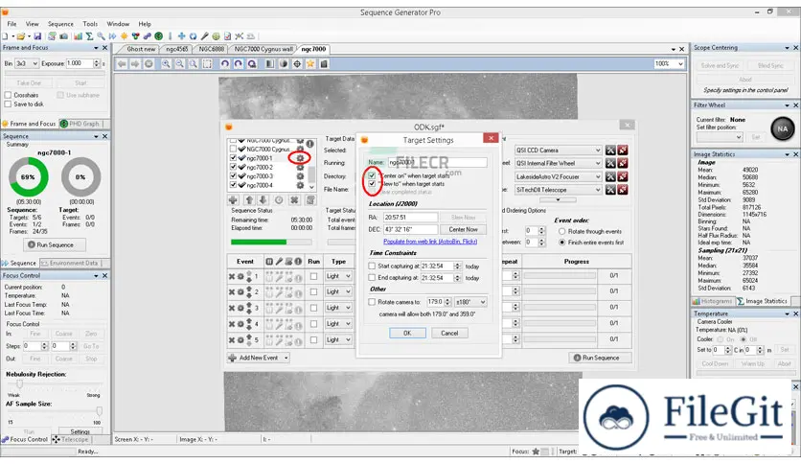The image size is (801, 464).
Task: Move target down with down arrow icon
Action: [x=263, y=199]
